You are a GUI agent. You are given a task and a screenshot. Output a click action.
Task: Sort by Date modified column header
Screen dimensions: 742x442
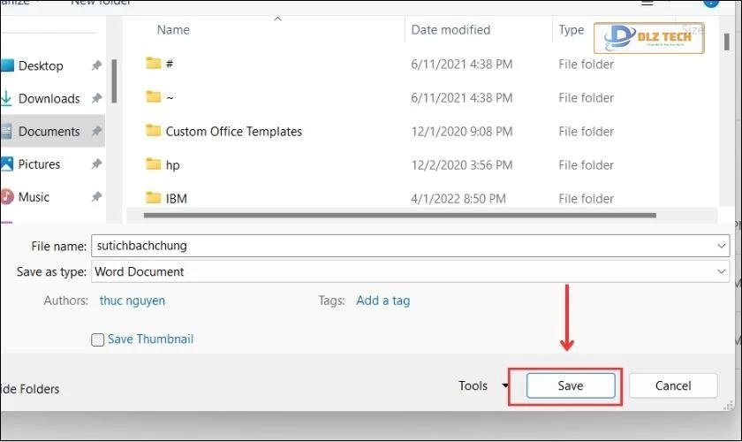pyautogui.click(x=450, y=30)
